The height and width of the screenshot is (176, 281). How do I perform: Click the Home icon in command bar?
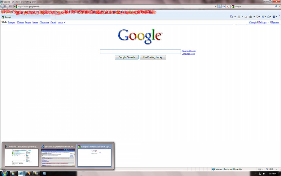click(232, 17)
